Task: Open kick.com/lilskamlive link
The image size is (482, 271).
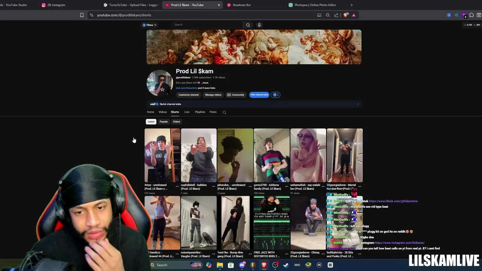Action: click(x=186, y=88)
